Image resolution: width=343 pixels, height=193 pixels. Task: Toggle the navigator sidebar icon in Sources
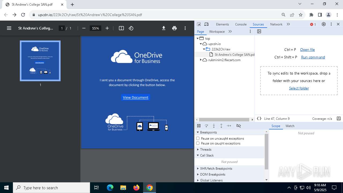click(259, 31)
